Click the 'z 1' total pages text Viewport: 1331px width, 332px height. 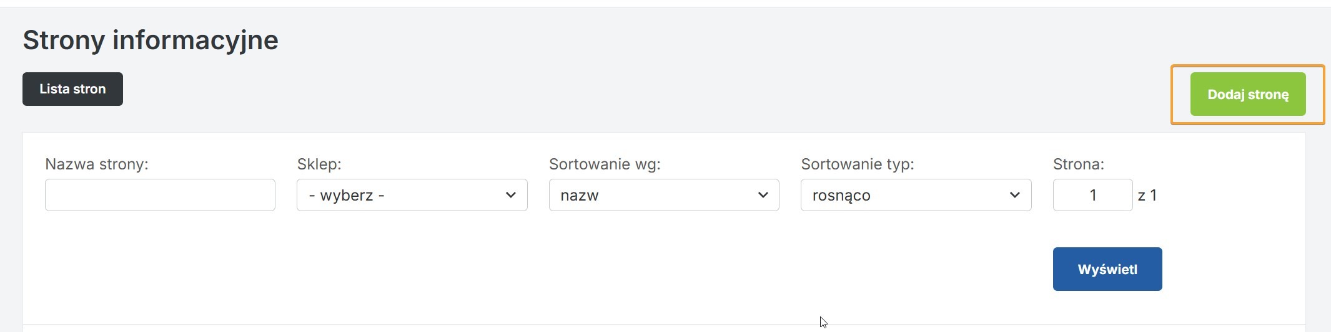coord(1147,196)
